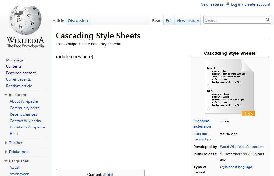Screen dimensions: 274x176
Task: Open the Help link
Action: pyautogui.click(x=14, y=134)
